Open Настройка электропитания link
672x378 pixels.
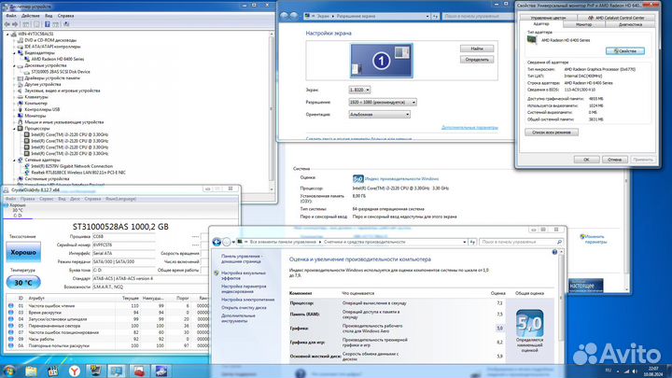tap(247, 300)
